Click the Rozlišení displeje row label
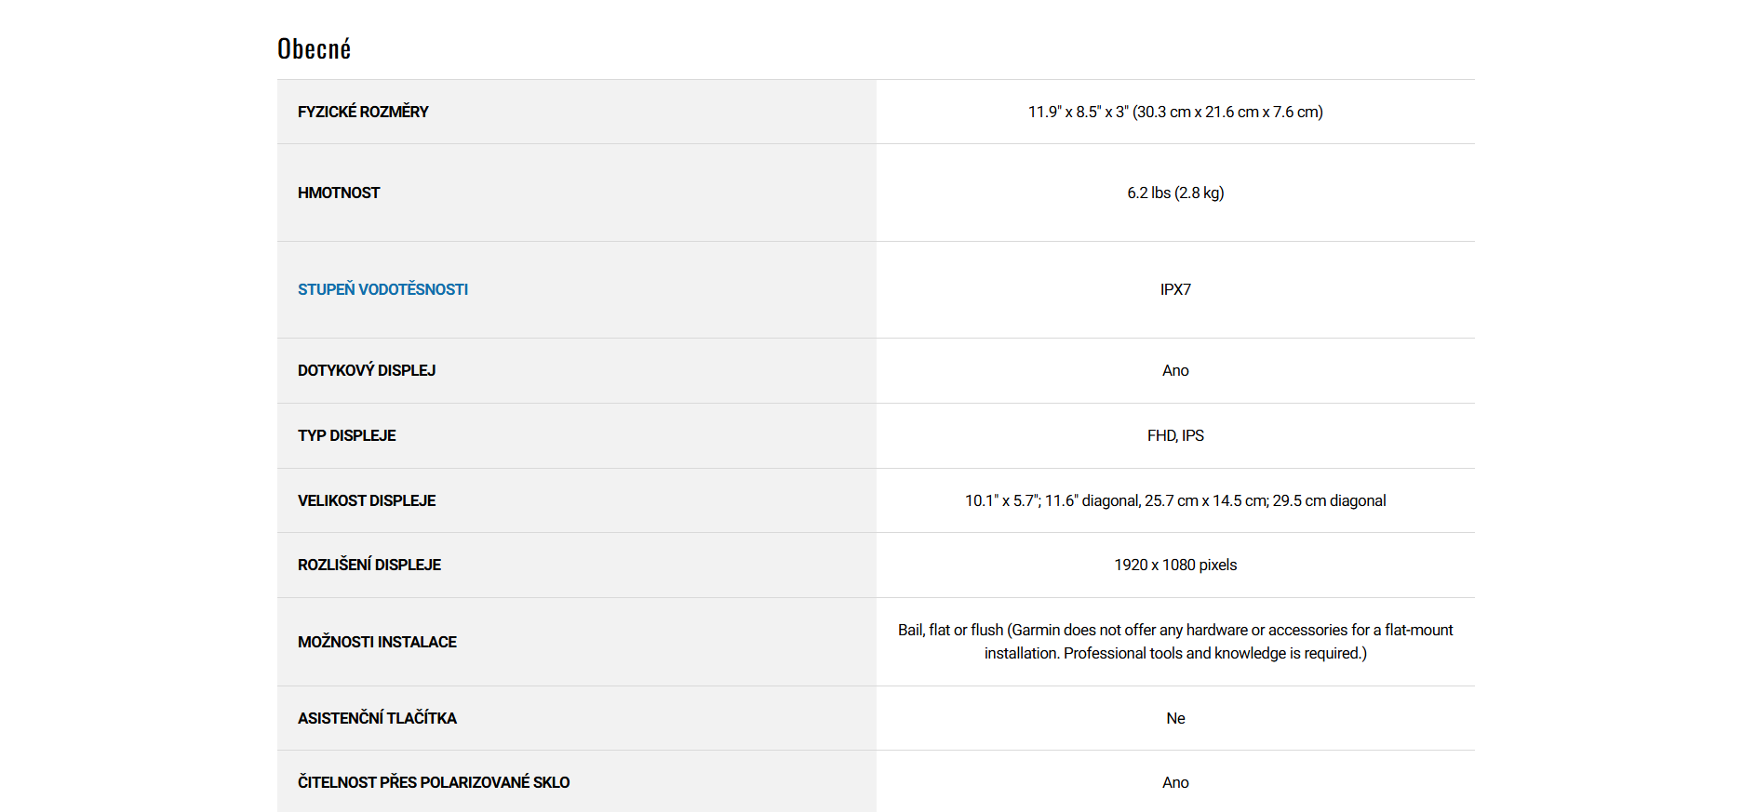Image resolution: width=1756 pixels, height=812 pixels. click(369, 565)
